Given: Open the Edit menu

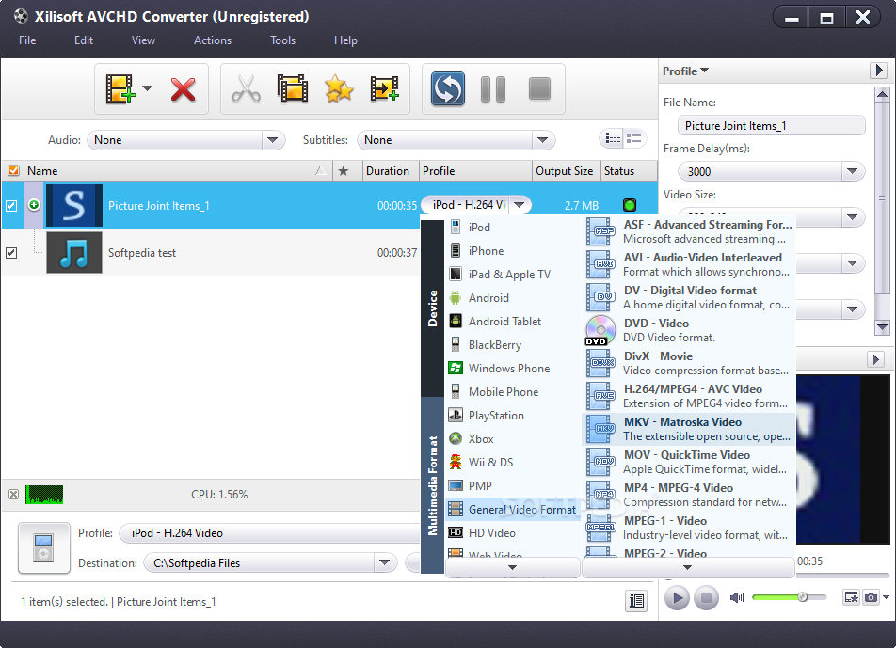Looking at the screenshot, I should pos(84,40).
